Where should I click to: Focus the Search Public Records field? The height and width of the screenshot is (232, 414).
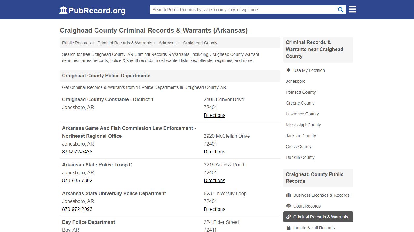tap(243, 10)
